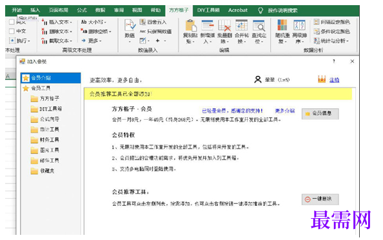Click the 注销 link
Screen dimensions: 383x240
(334, 80)
